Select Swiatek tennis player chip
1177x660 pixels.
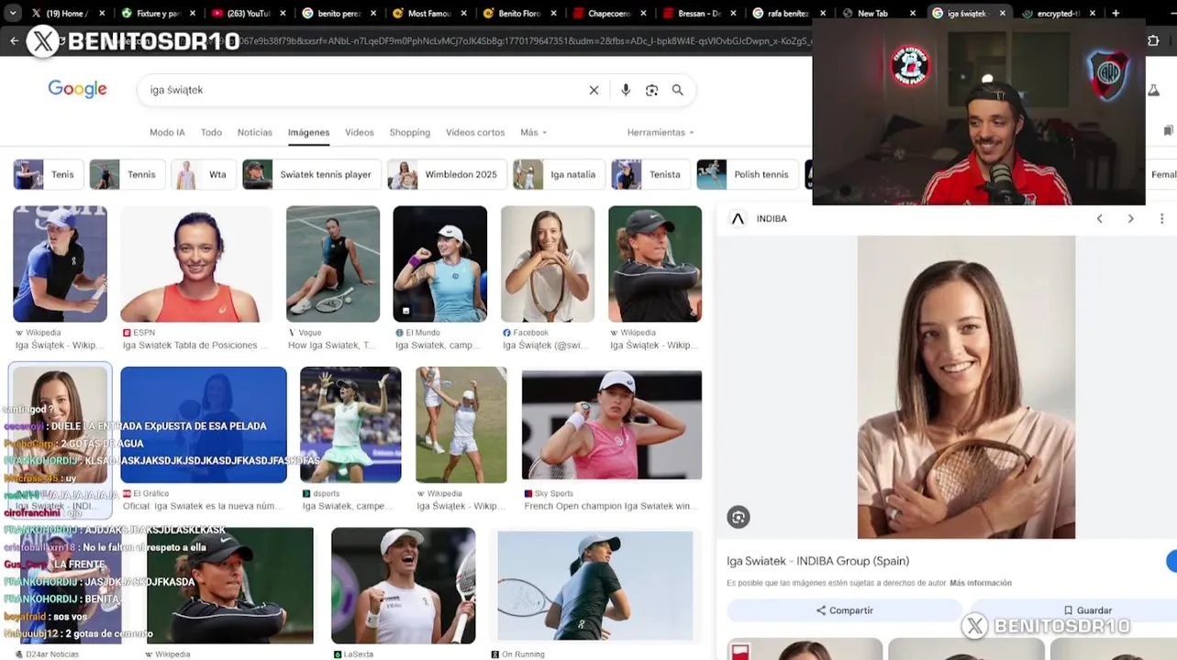pyautogui.click(x=311, y=174)
